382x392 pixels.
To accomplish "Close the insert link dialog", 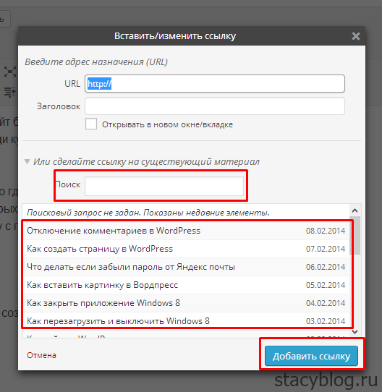I will pyautogui.click(x=355, y=36).
